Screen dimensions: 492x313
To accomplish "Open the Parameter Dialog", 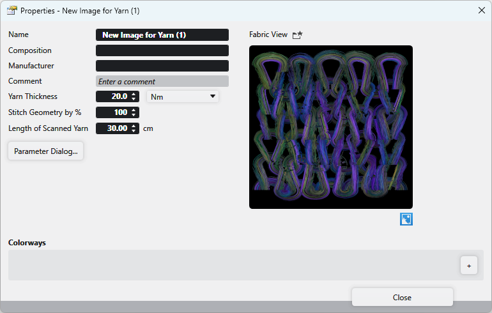I will [x=45, y=151].
